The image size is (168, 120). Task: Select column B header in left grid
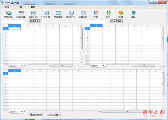pos(27,26)
